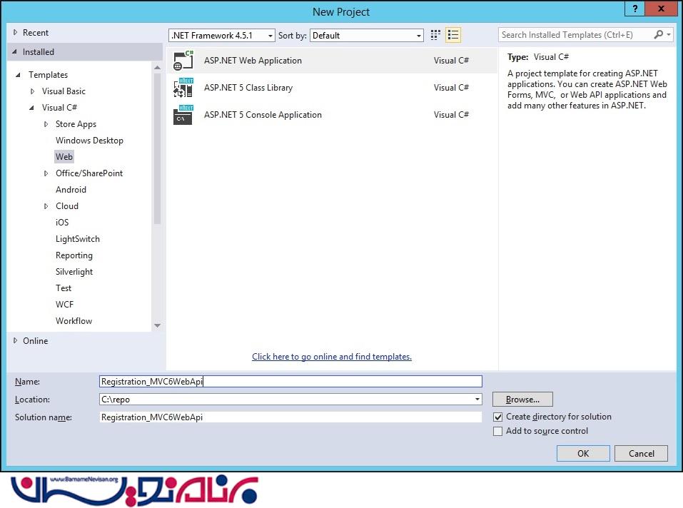
Task: Expand the Store Apps node
Action: (46, 124)
